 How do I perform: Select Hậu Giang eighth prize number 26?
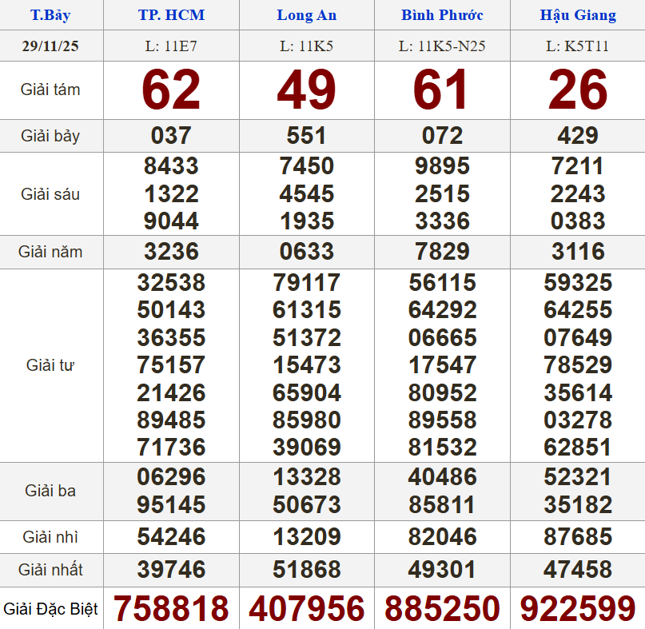[x=578, y=90]
